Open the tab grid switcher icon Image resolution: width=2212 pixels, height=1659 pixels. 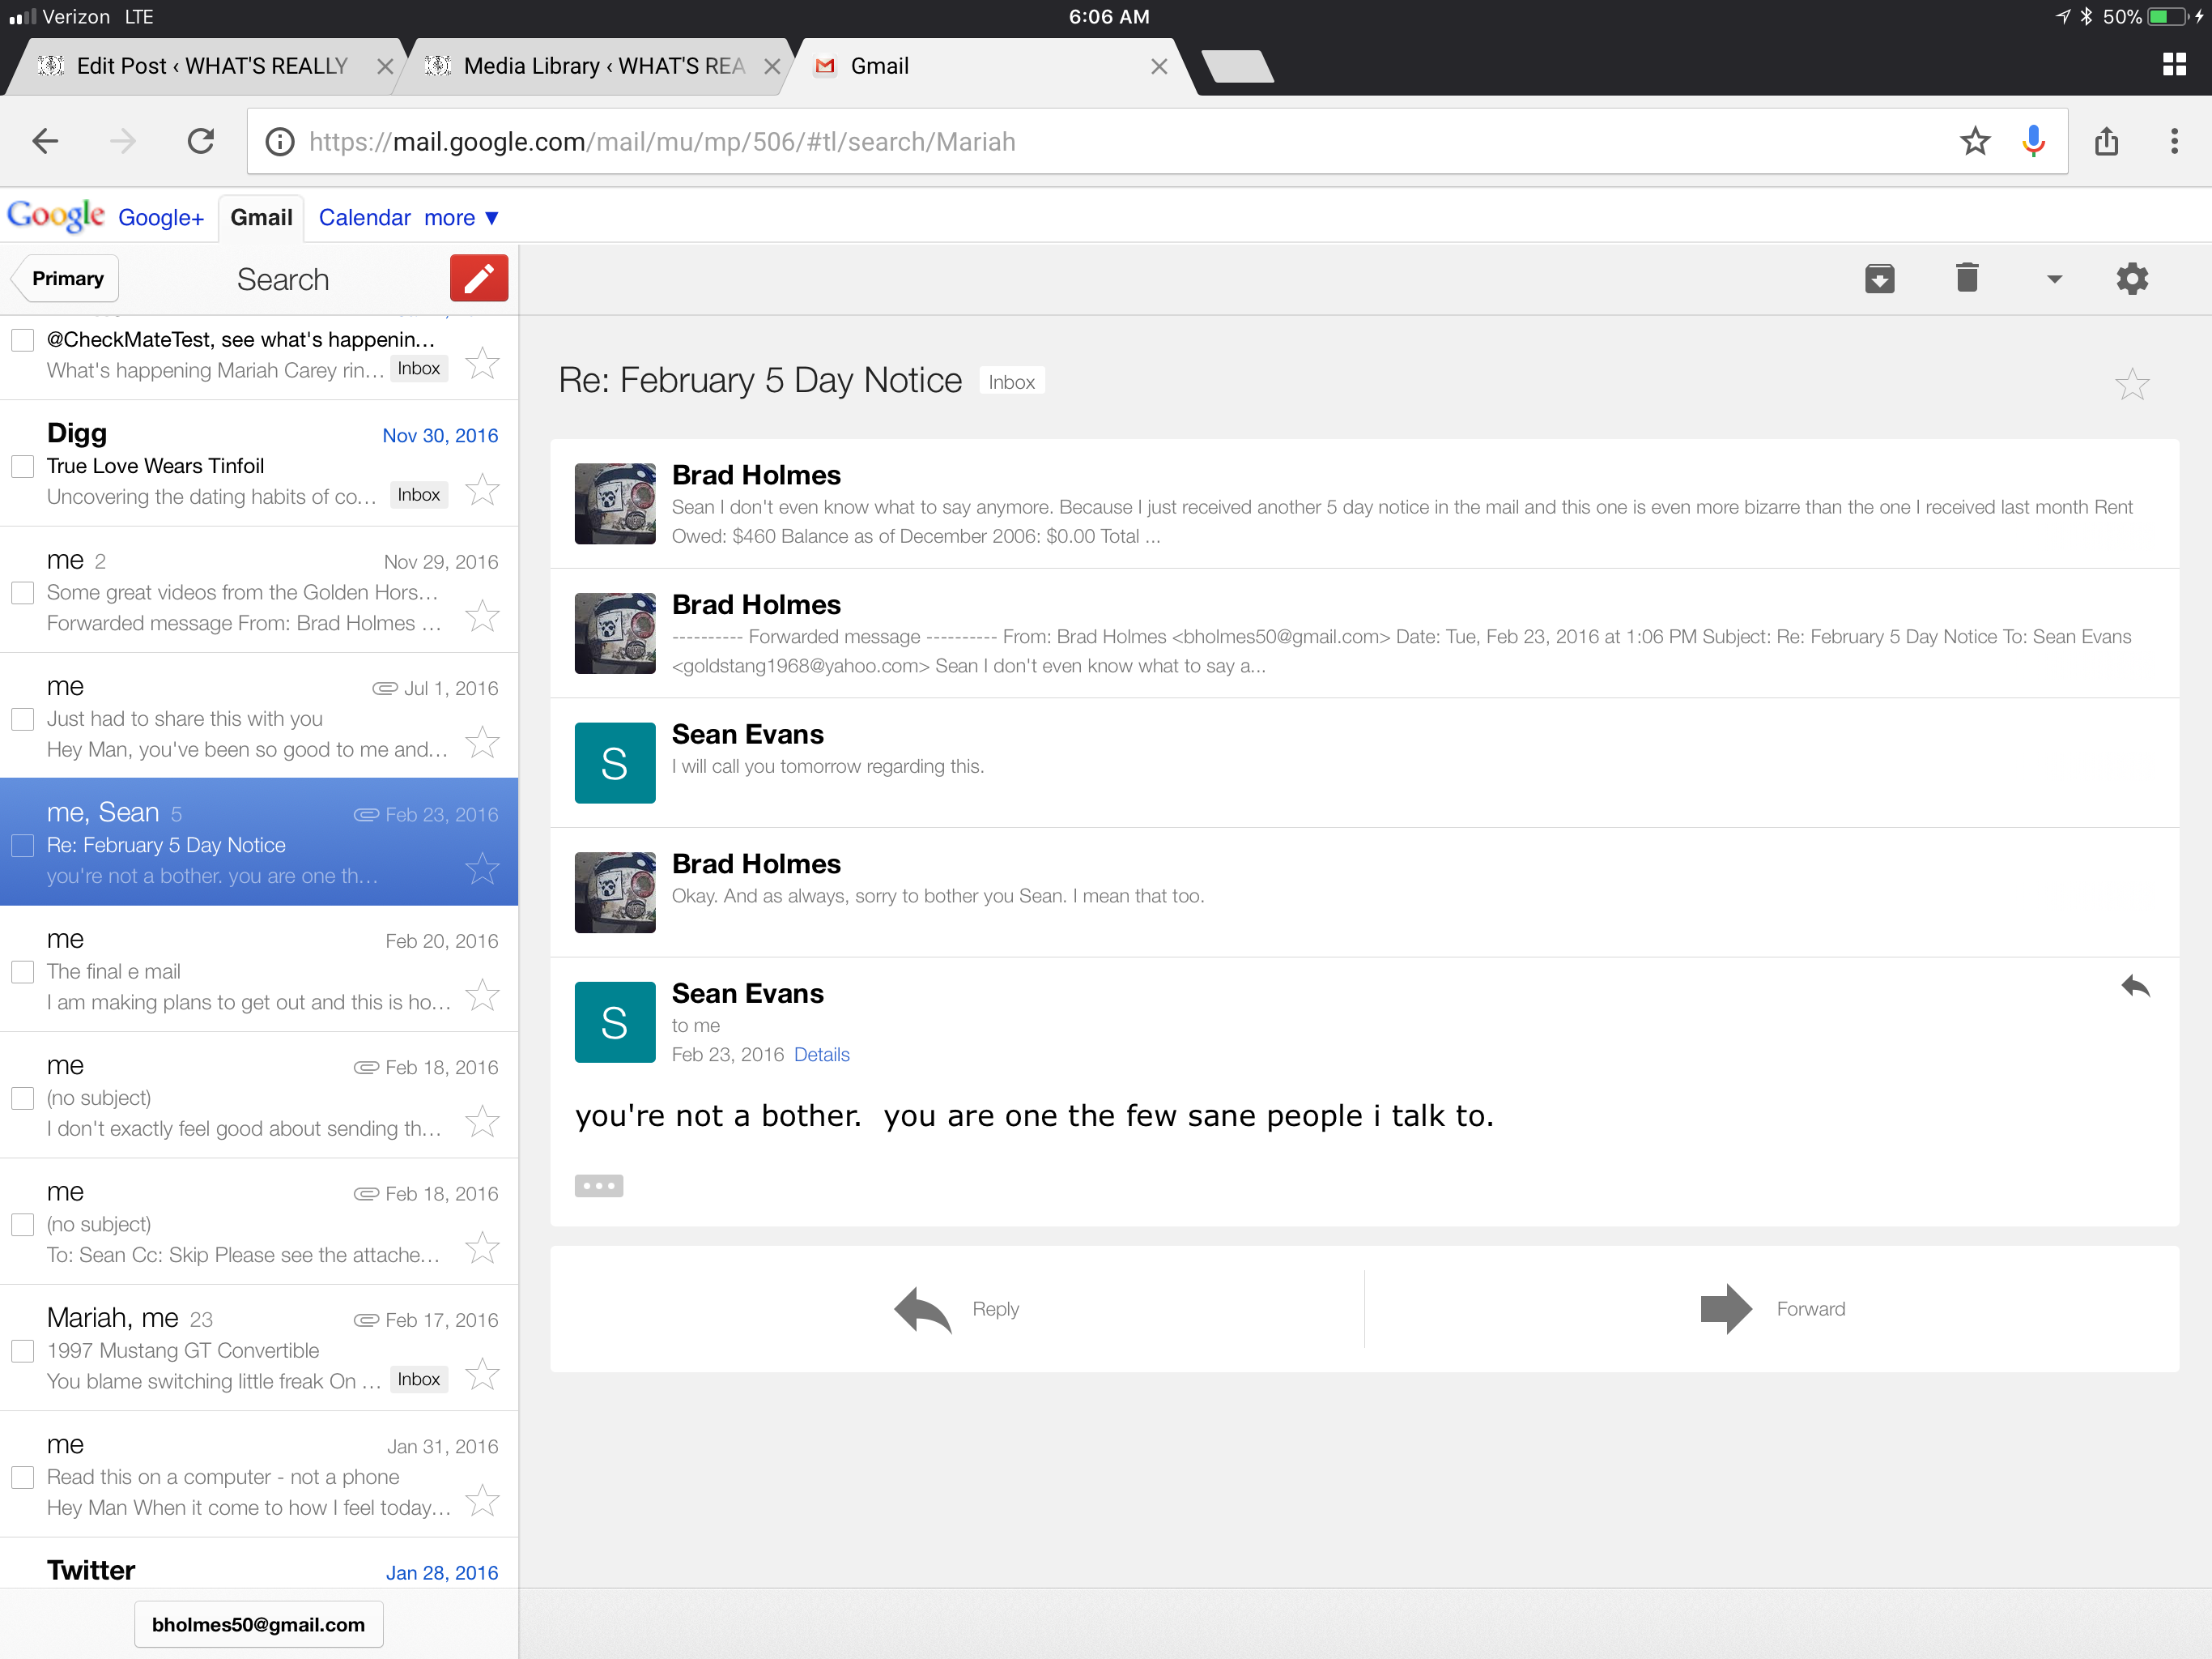2173,65
